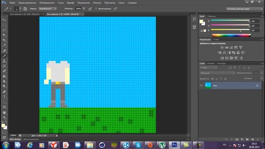Open the Фильтр menu
Viewport: 265px width, 149px height.
(x=97, y=3)
